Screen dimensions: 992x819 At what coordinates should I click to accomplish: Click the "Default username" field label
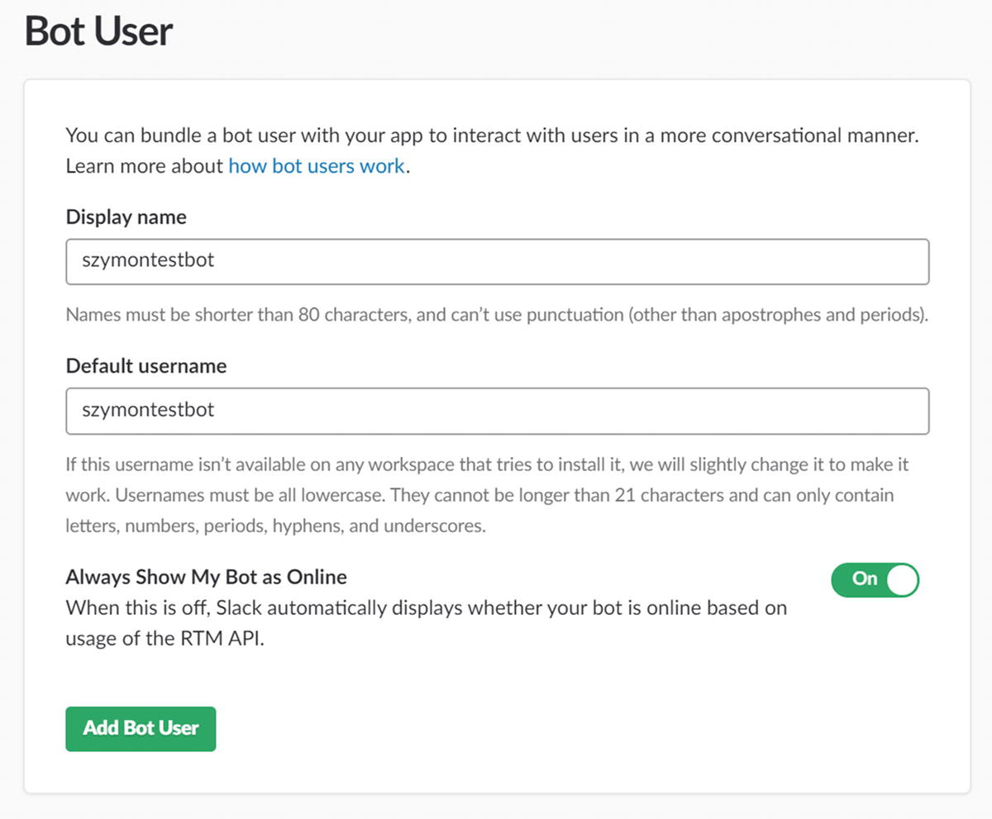coord(146,366)
